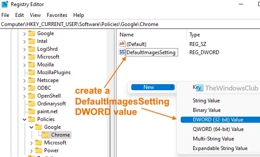Click the Ordinarysoft folder icon
Image resolution: width=260 pixels, height=157 pixels.
click(x=32, y=104)
